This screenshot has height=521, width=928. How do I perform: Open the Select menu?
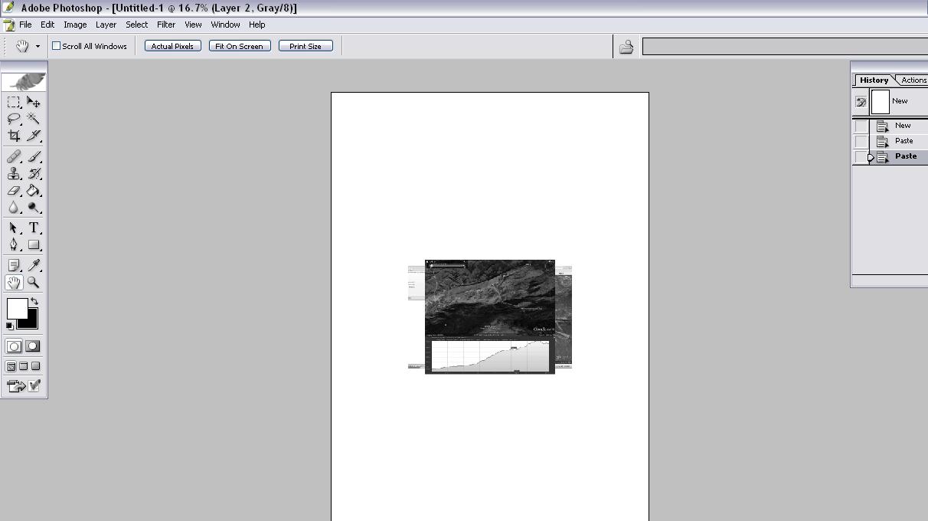click(137, 25)
